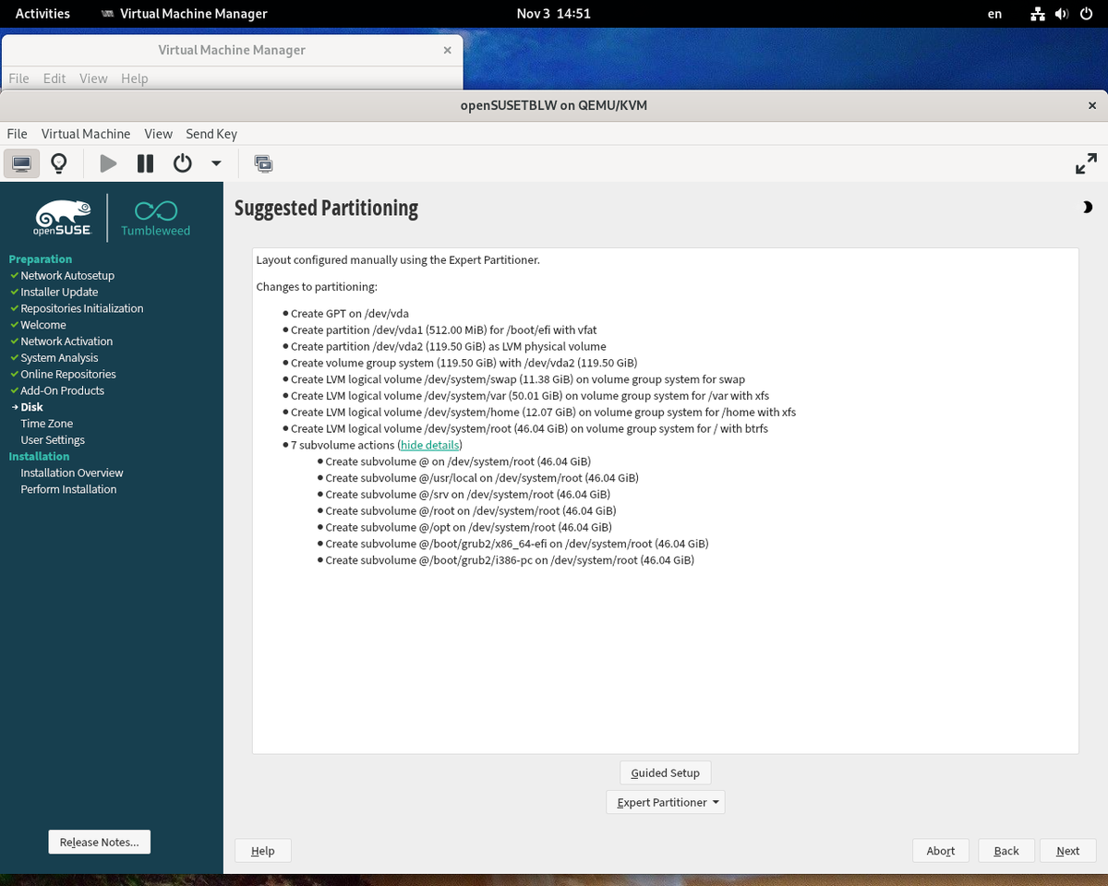
Task: Select the graphical console display icon
Action: coord(21,163)
